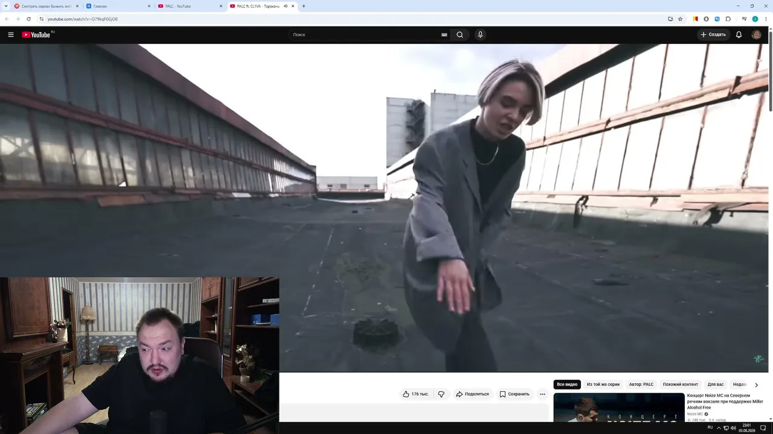Screen dimensions: 773x434
Task: Dislike the video
Action: tap(441, 394)
